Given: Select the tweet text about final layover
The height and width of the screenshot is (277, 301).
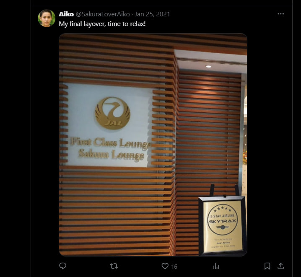Looking at the screenshot, I should click(x=102, y=24).
